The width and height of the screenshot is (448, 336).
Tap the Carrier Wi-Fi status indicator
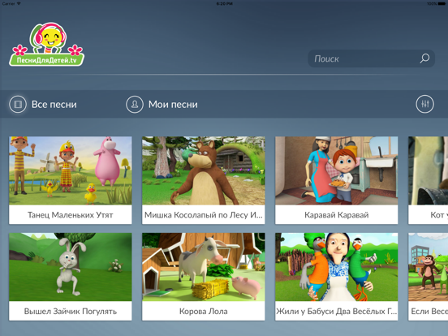(x=11, y=3)
